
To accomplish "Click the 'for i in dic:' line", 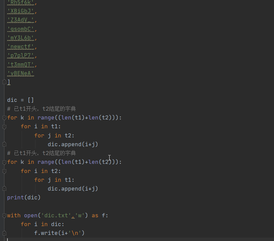I will 43,224.
